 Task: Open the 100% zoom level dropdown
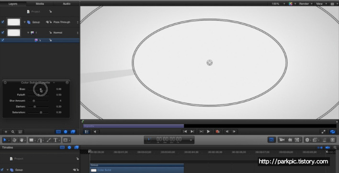(x=279, y=4)
